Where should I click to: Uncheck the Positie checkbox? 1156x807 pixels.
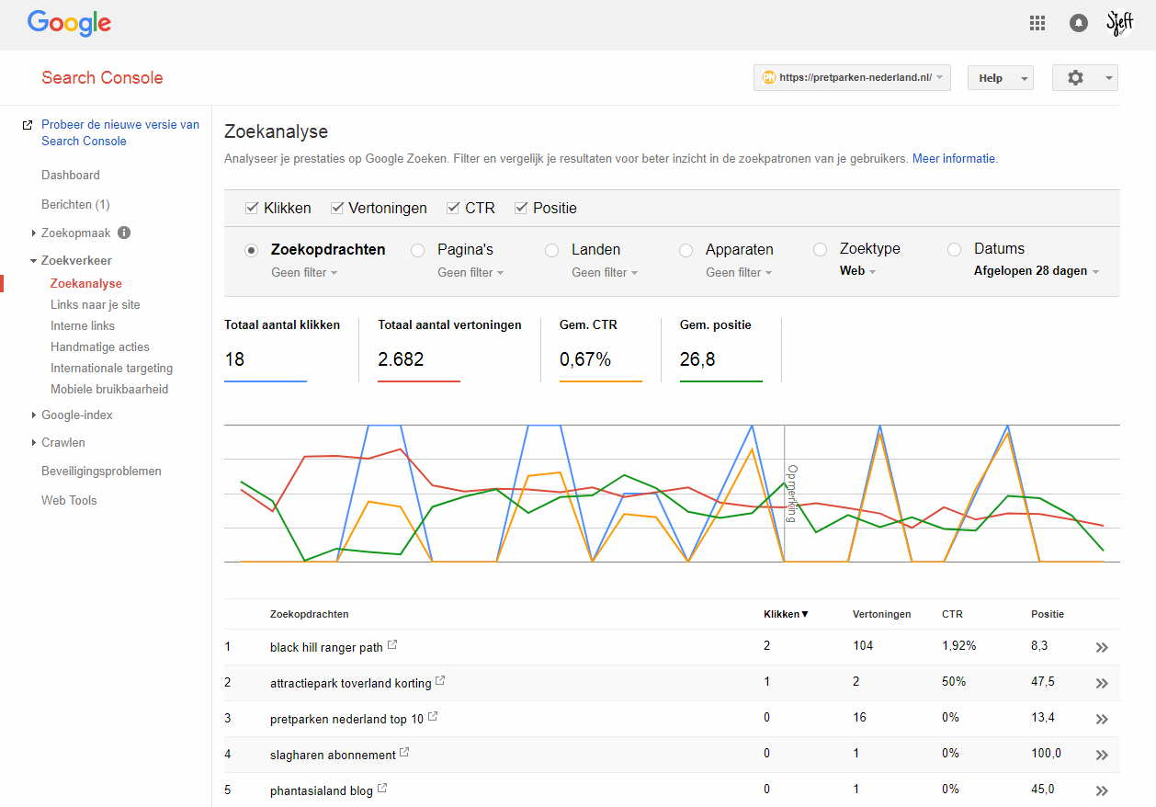(x=521, y=208)
